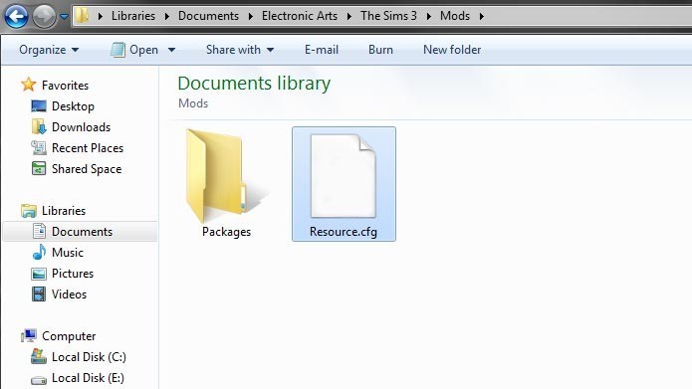Expand the arrow after The Sims 3
The width and height of the screenshot is (692, 389).
pyautogui.click(x=428, y=16)
